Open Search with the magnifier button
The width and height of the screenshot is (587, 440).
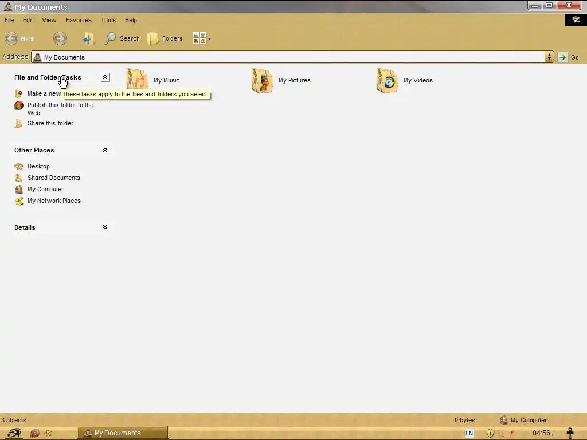pos(123,38)
